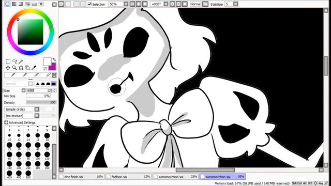The image size is (331, 186).
Task: Swap foreground and background colors
Action: pyautogui.click(x=54, y=60)
